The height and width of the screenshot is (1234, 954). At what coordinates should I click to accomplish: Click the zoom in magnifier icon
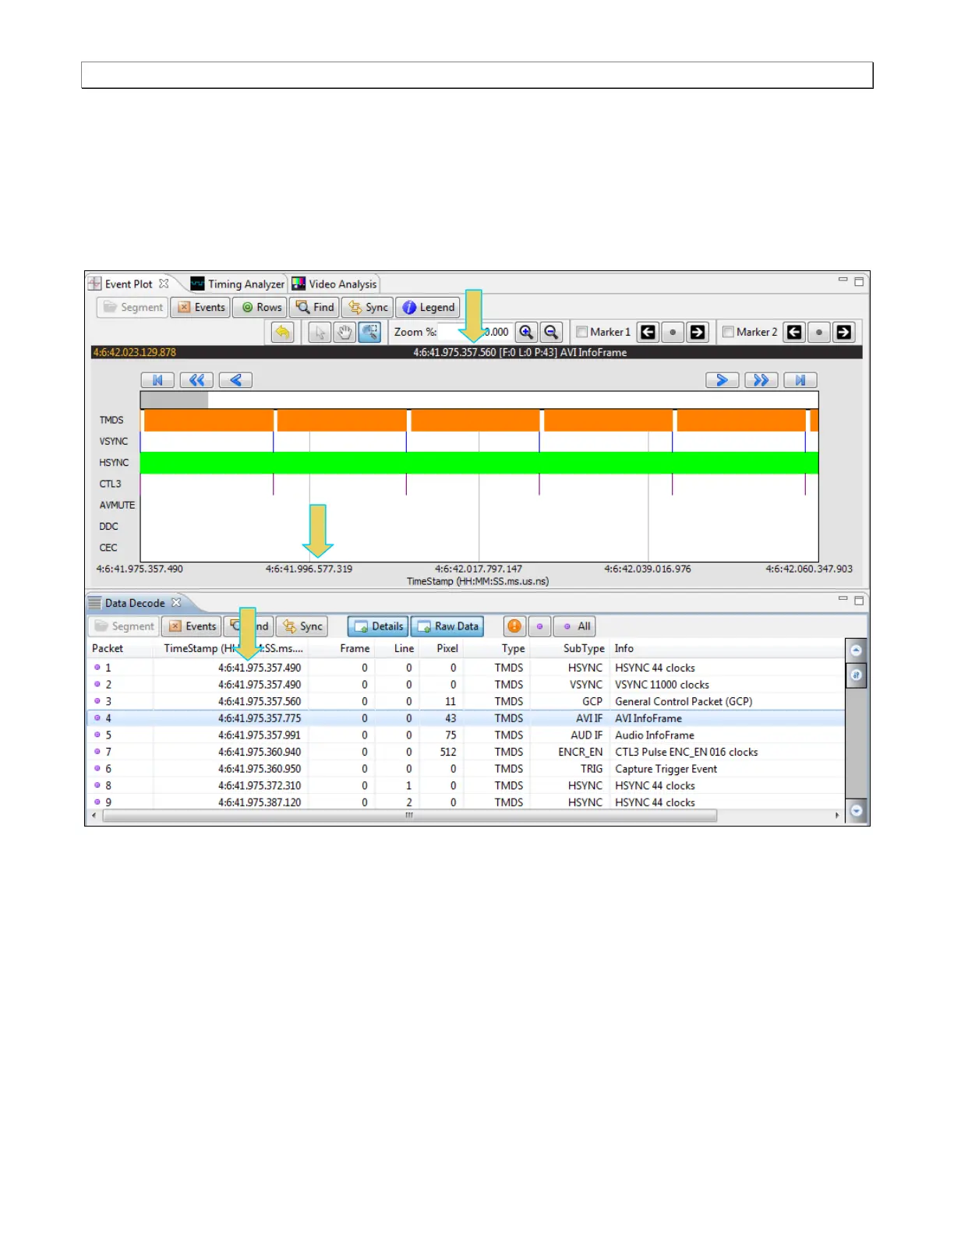pyautogui.click(x=526, y=333)
